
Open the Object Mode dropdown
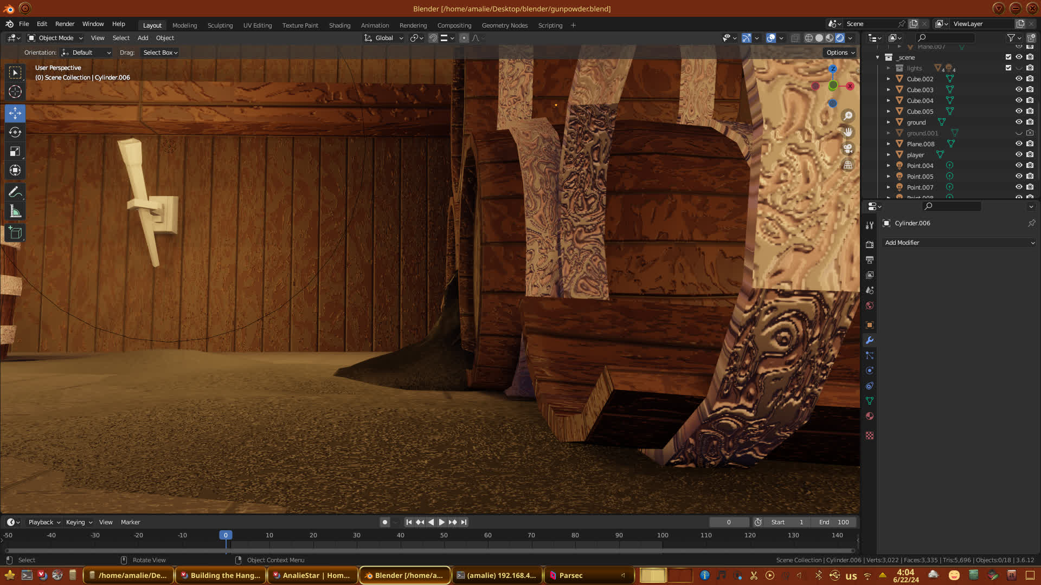coord(55,38)
